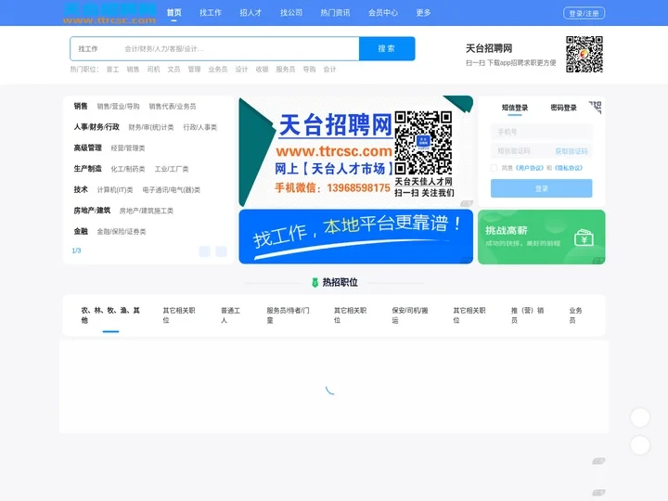
Task: Open 销售代表/业务员 subcategory
Action: (x=173, y=107)
